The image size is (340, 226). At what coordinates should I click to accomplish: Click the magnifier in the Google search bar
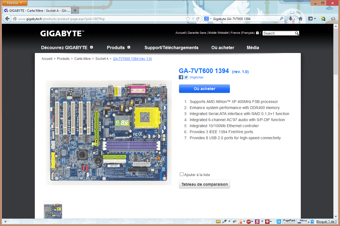coord(282,19)
